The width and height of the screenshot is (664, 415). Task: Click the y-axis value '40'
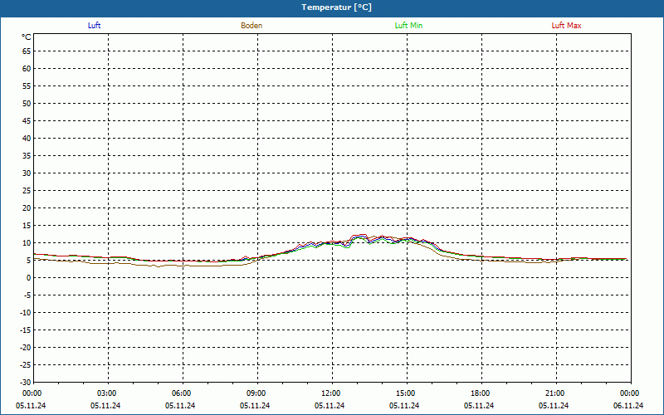(x=27, y=138)
